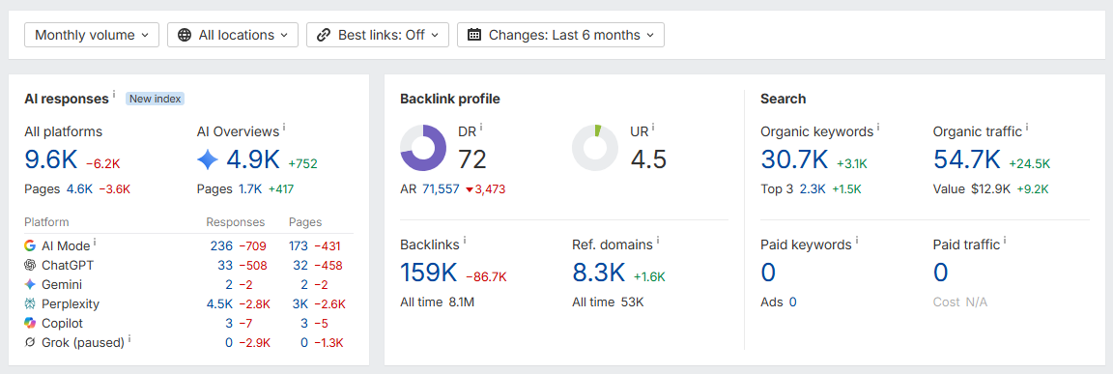Open Ads 0 link
Screen dimensions: 1113x374
[x=793, y=302]
